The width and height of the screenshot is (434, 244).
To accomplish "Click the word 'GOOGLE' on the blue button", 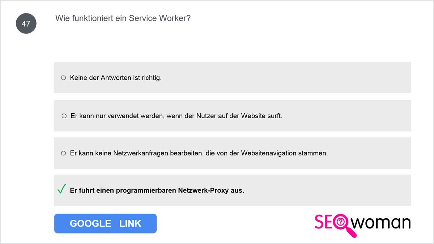I will coord(90,223).
